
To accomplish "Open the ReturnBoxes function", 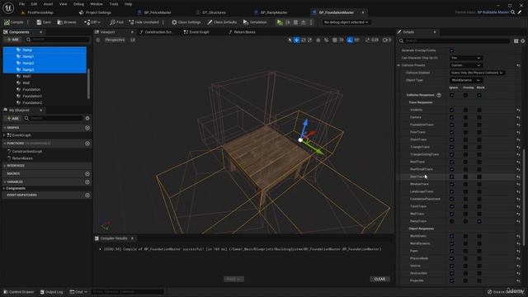I will coord(22,158).
